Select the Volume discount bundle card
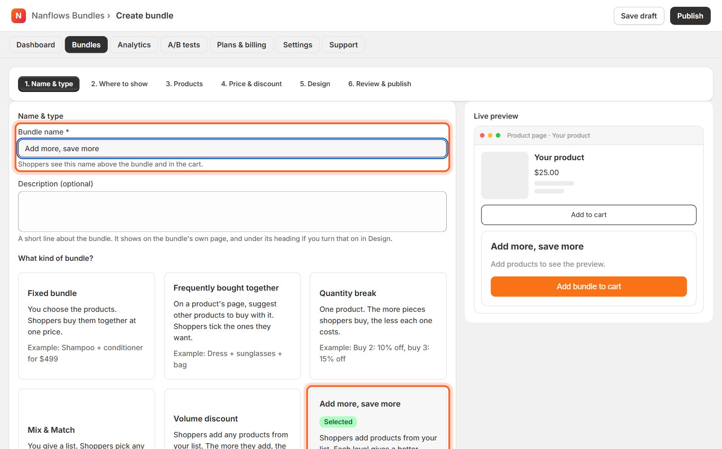The height and width of the screenshot is (449, 722). coord(232,419)
